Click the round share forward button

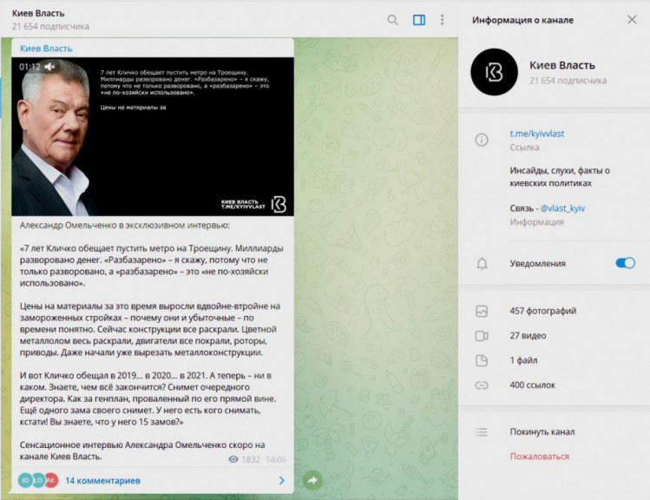point(312,480)
